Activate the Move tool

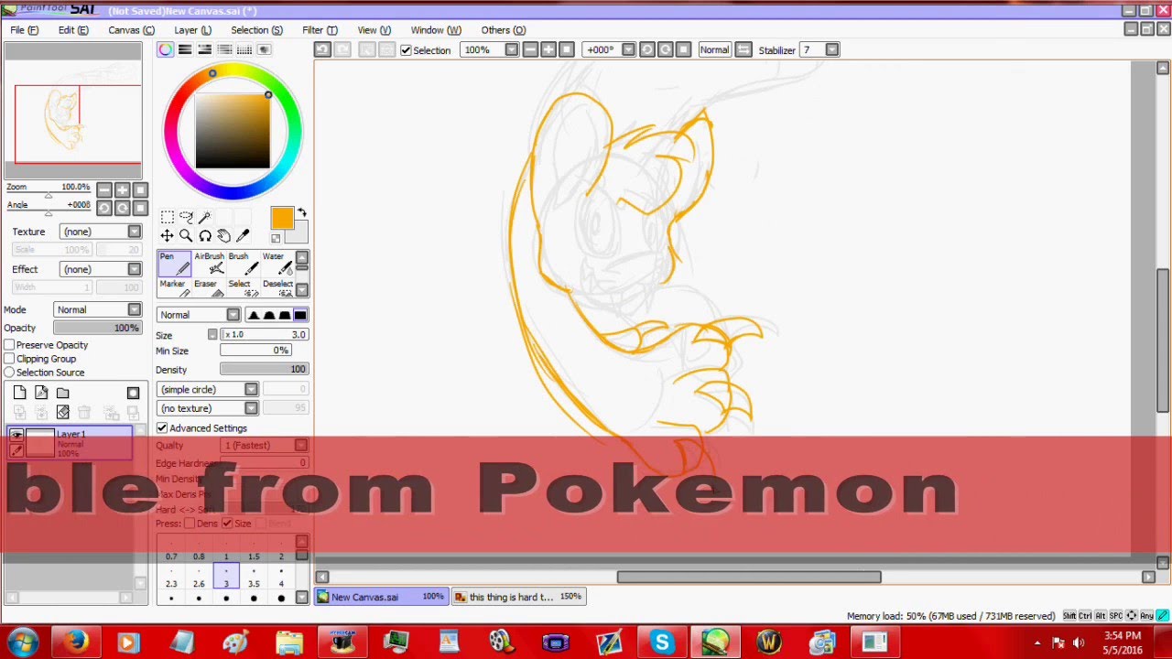[x=168, y=236]
